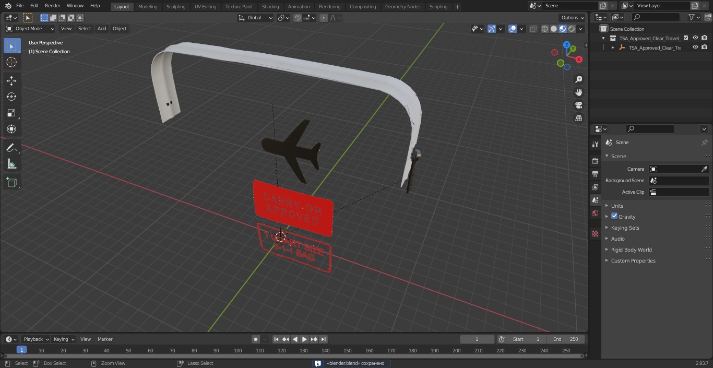Switch to rendered viewport shading
This screenshot has height=368, width=713.
[x=572, y=29]
